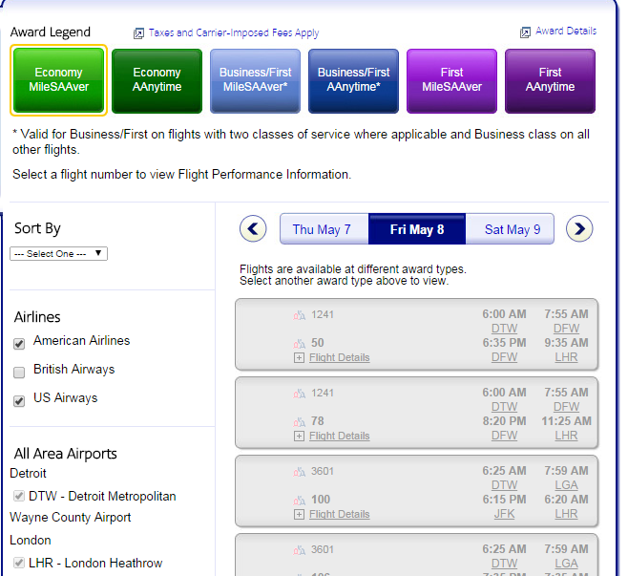Viewport: 628px width, 576px height.
Task: Open Flight Details link under flight 50
Action: 339,357
